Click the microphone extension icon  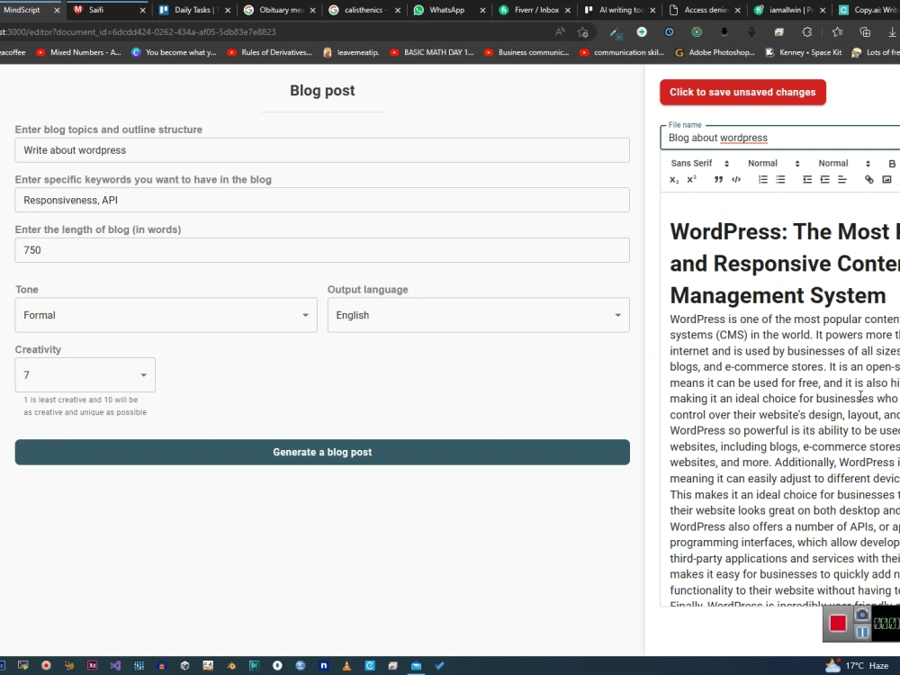[x=751, y=32]
